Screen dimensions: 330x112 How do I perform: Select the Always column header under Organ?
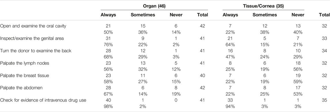(x=108, y=15)
